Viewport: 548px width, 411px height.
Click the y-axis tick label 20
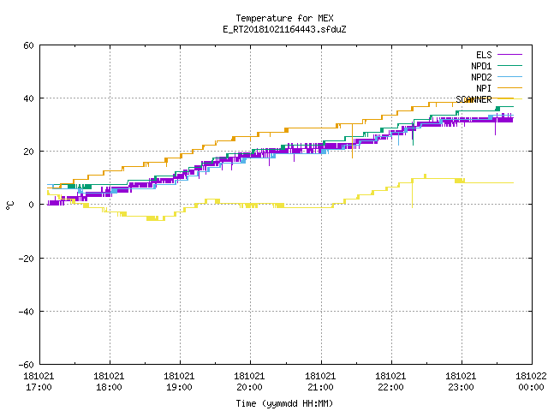tap(28, 152)
